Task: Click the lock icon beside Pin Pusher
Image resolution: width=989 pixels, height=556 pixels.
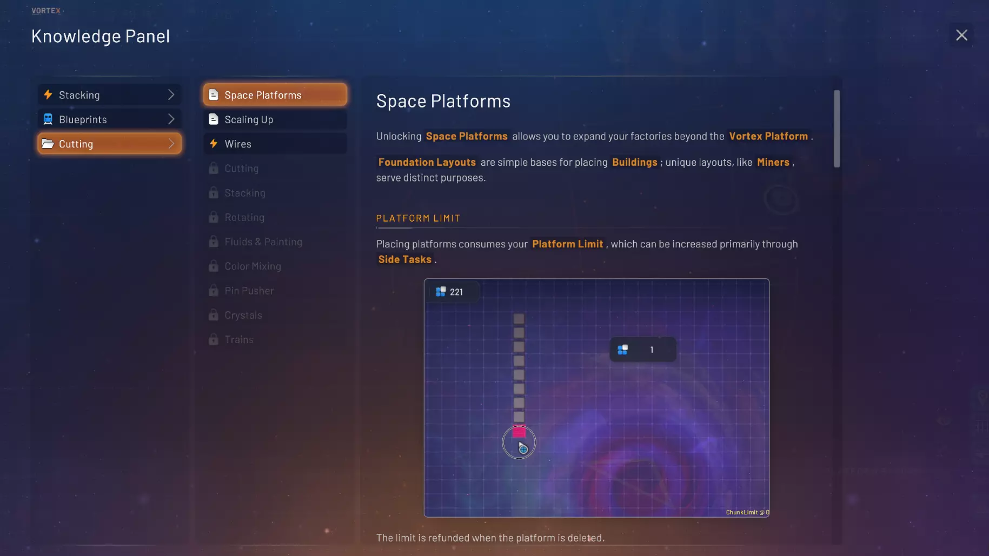Action: [214, 290]
